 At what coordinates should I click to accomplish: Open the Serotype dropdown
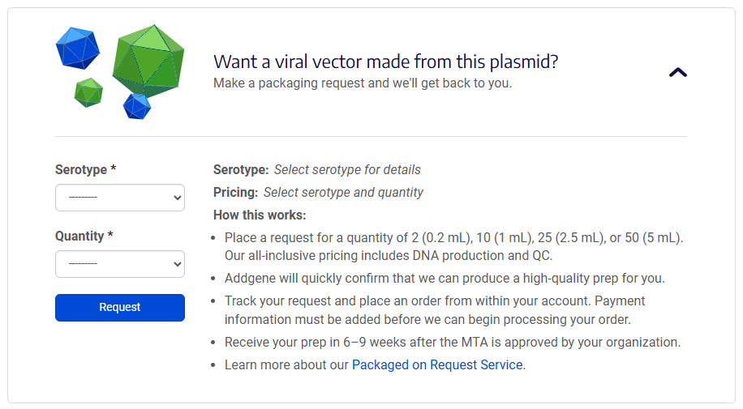[120, 198]
